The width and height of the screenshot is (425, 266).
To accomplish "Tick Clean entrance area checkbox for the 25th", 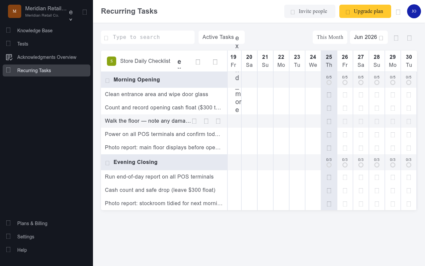I will [x=329, y=95].
